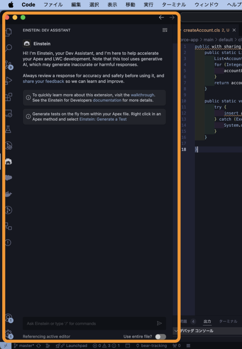Open the walkthrough link

pyautogui.click(x=142, y=95)
